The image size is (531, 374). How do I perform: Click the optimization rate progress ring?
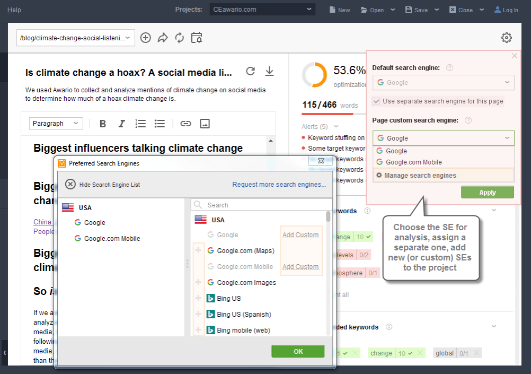[314, 75]
